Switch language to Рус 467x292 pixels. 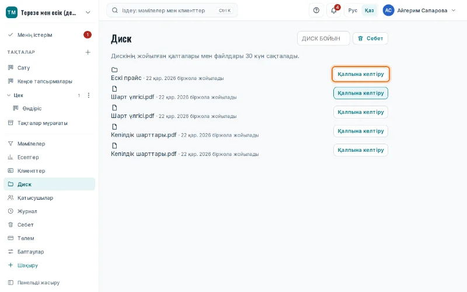tap(353, 11)
